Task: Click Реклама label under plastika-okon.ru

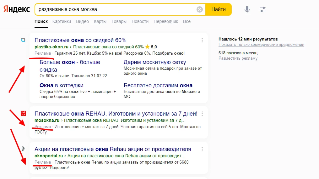Action: pyautogui.click(x=42, y=53)
